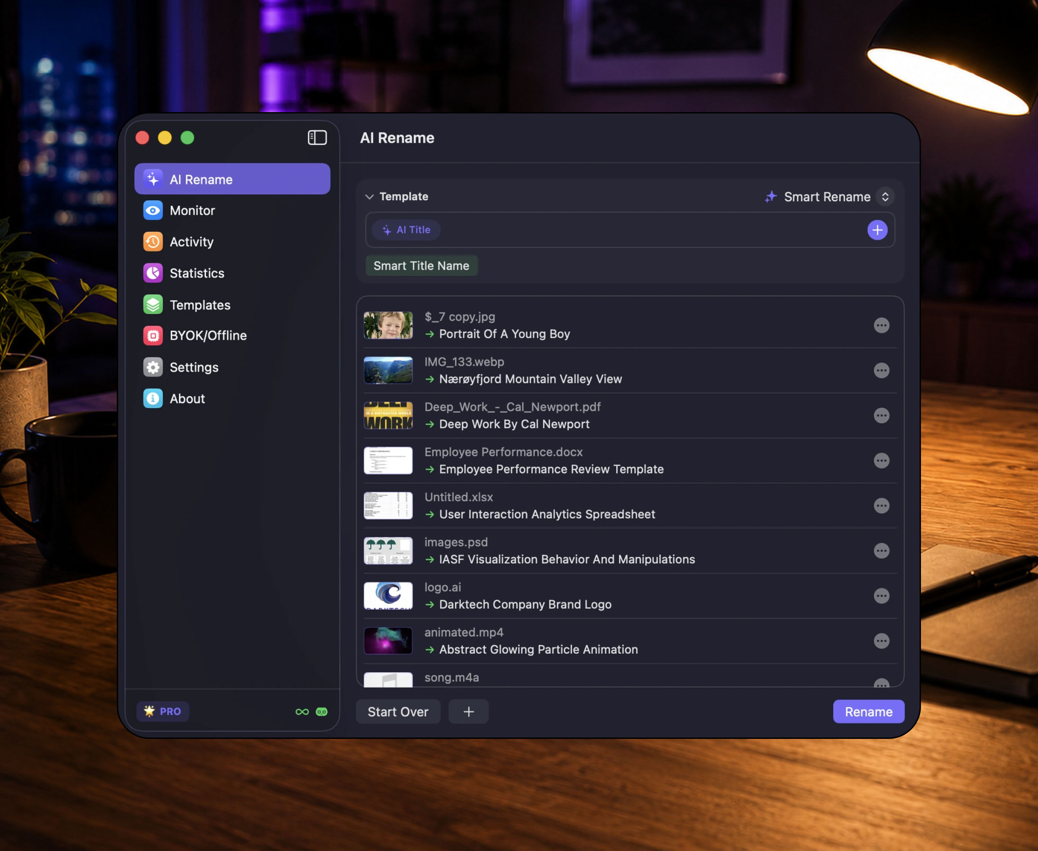This screenshot has width=1038, height=851.
Task: Click the AI Title token
Action: click(406, 230)
